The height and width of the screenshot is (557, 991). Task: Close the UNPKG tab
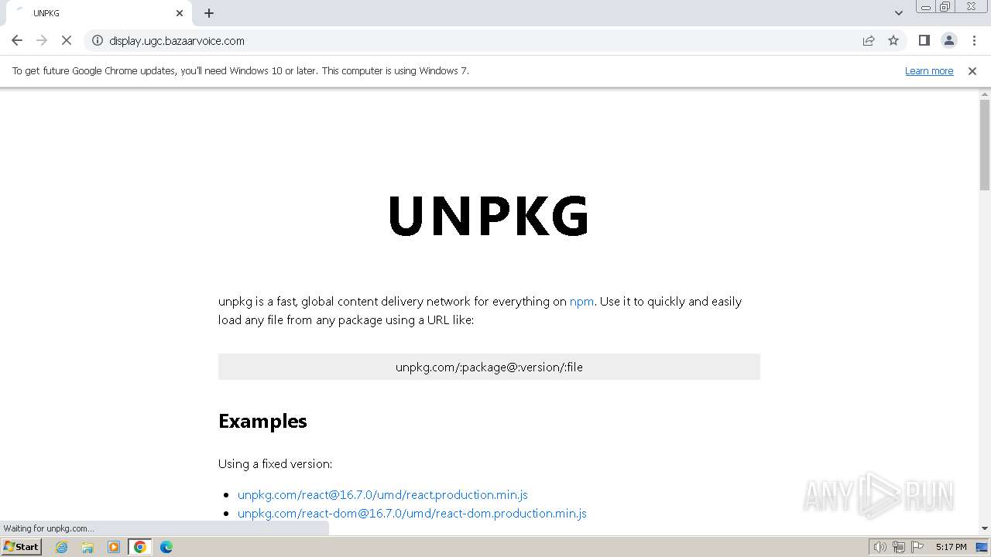click(x=180, y=13)
